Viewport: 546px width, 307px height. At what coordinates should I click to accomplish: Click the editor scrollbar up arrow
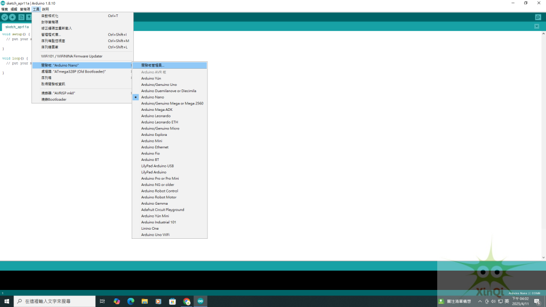tap(543, 34)
